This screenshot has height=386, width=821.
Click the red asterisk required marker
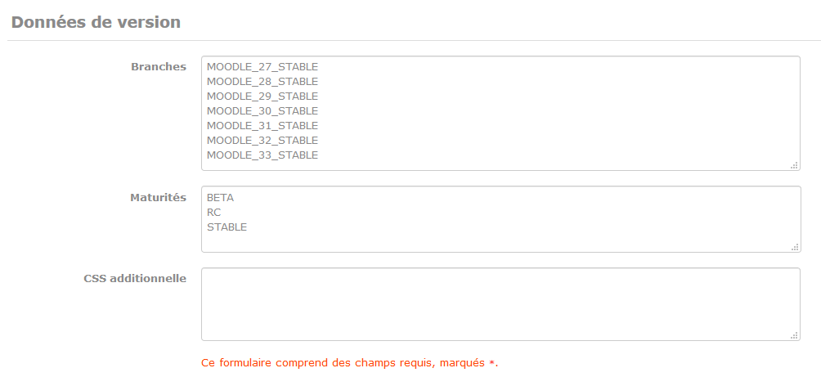[x=491, y=363]
